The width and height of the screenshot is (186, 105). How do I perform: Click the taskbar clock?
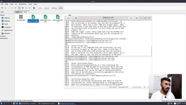[184, 104]
